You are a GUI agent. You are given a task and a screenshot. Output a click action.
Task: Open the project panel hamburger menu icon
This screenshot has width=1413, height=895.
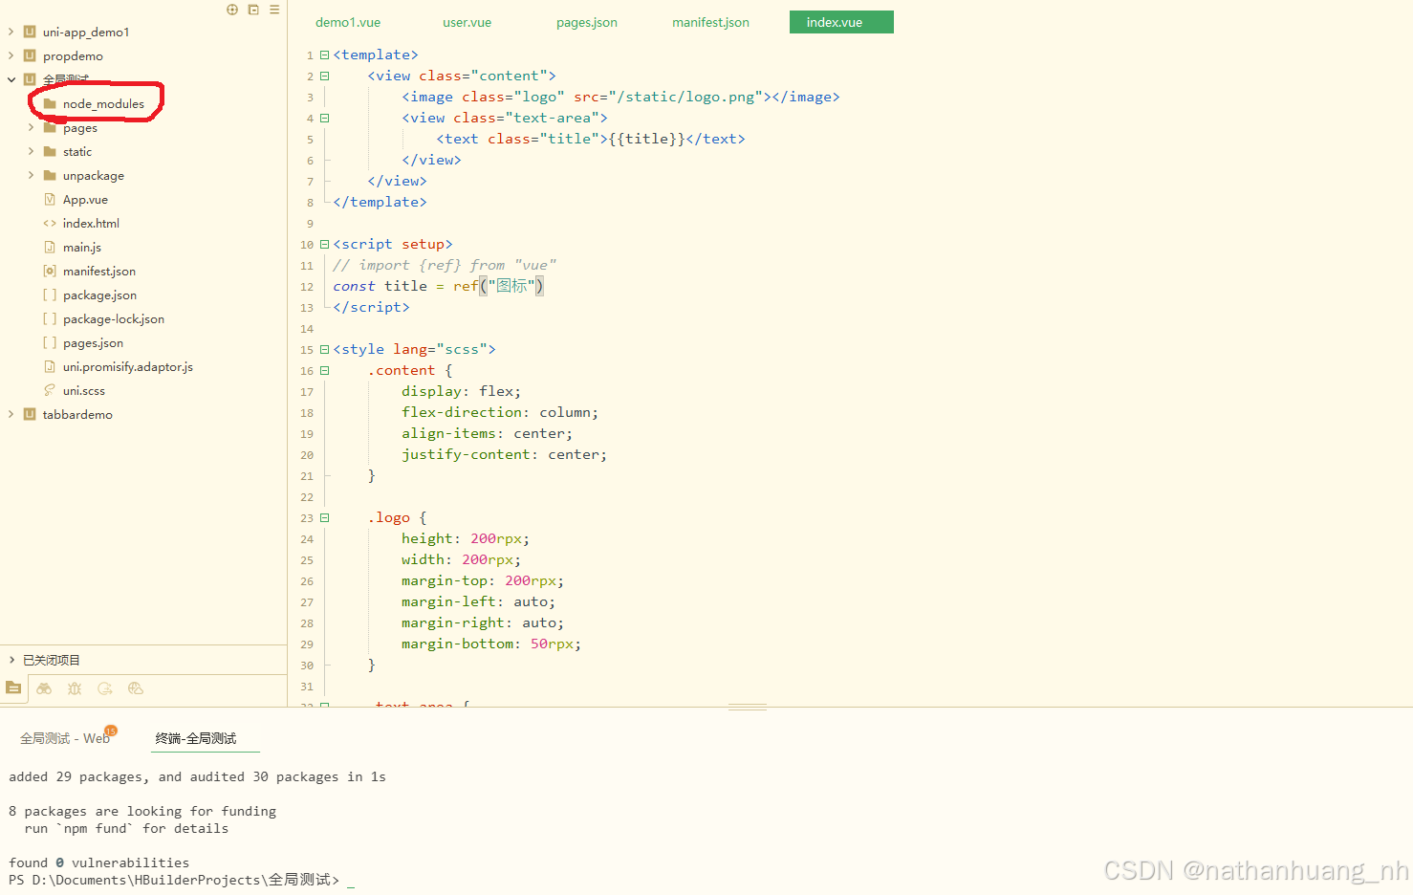274,10
